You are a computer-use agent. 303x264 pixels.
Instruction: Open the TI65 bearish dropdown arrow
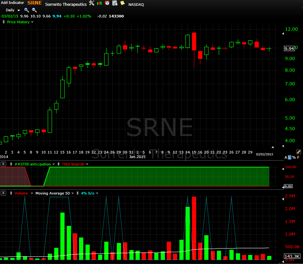[87, 164]
